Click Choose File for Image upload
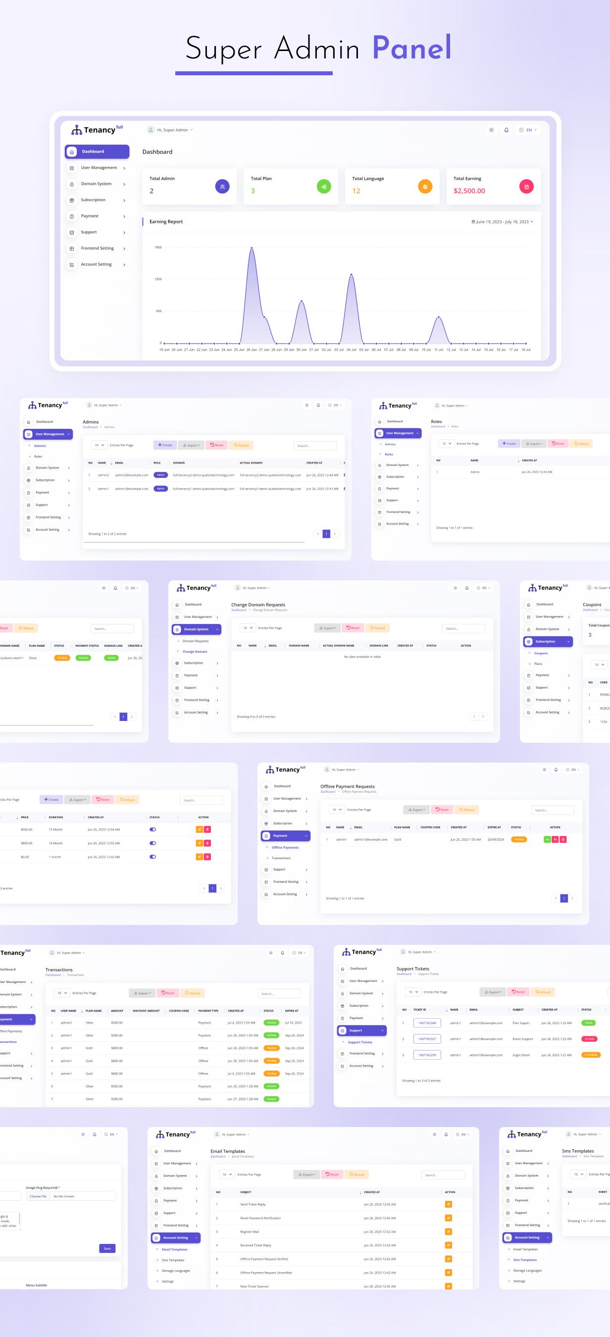The width and height of the screenshot is (610, 1337). (38, 1196)
